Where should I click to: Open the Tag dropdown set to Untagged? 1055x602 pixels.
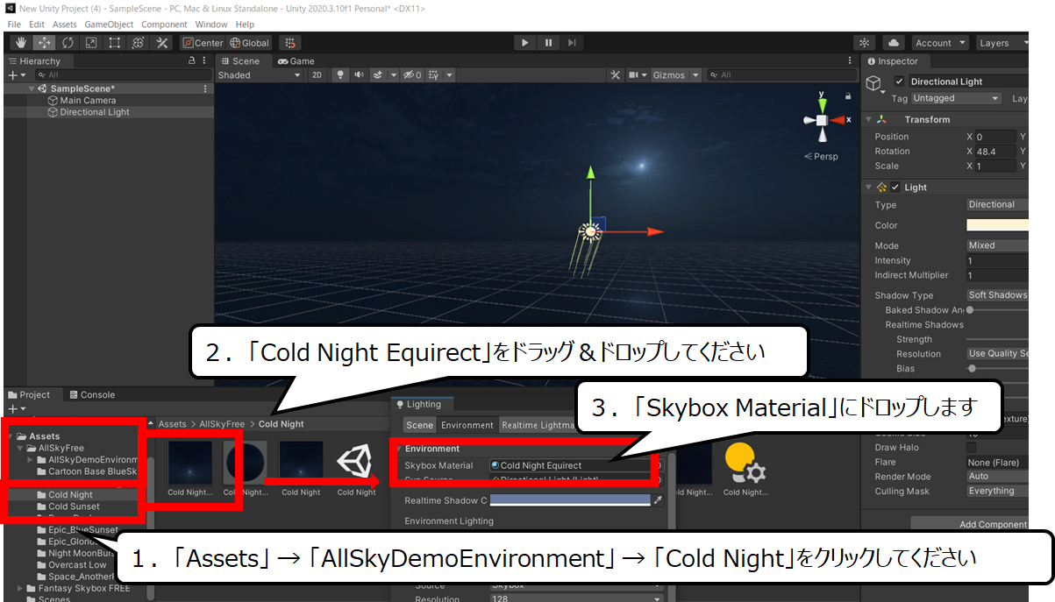[955, 99]
